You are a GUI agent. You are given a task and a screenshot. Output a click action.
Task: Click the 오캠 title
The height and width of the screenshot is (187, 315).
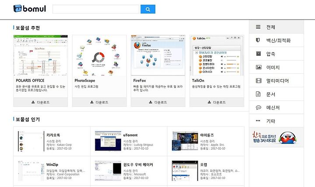(x=204, y=165)
